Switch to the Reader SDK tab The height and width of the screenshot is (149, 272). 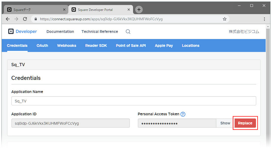tap(96, 46)
